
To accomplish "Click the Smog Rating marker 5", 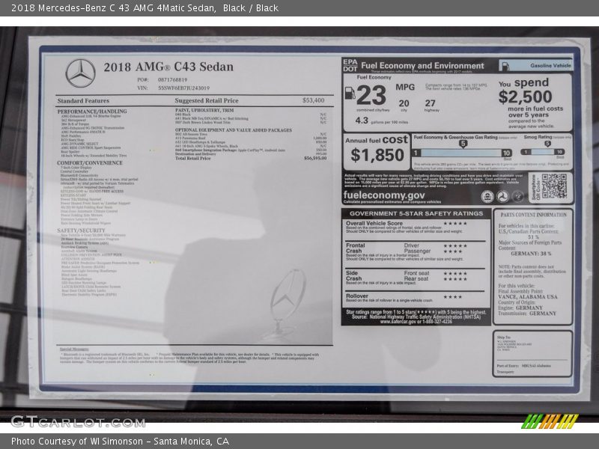I will 547,144.
